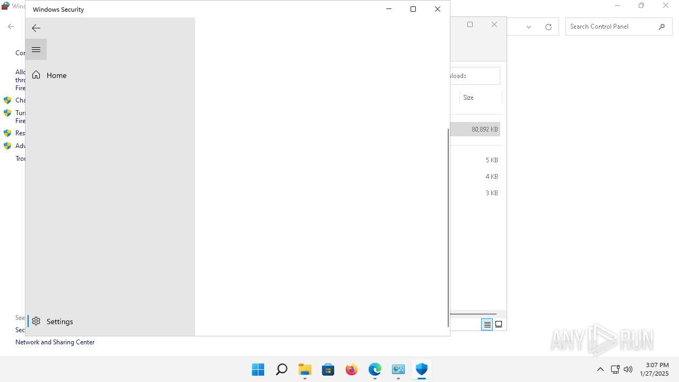
Task: Open Network and Sharing Center link
Action: (55, 342)
